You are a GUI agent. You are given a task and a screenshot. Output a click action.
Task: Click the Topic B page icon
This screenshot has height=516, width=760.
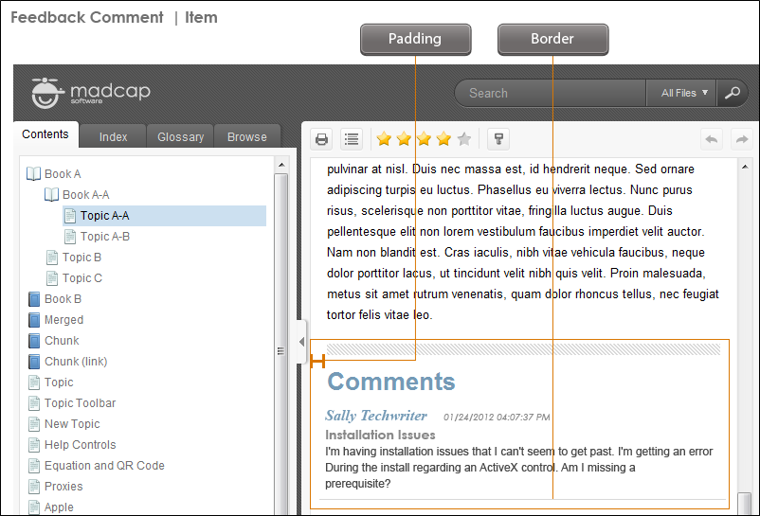[x=52, y=258]
